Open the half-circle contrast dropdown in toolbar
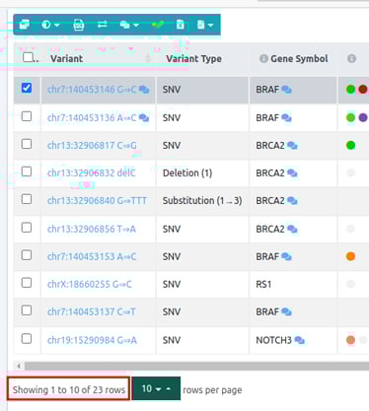369x411 pixels. [x=50, y=25]
